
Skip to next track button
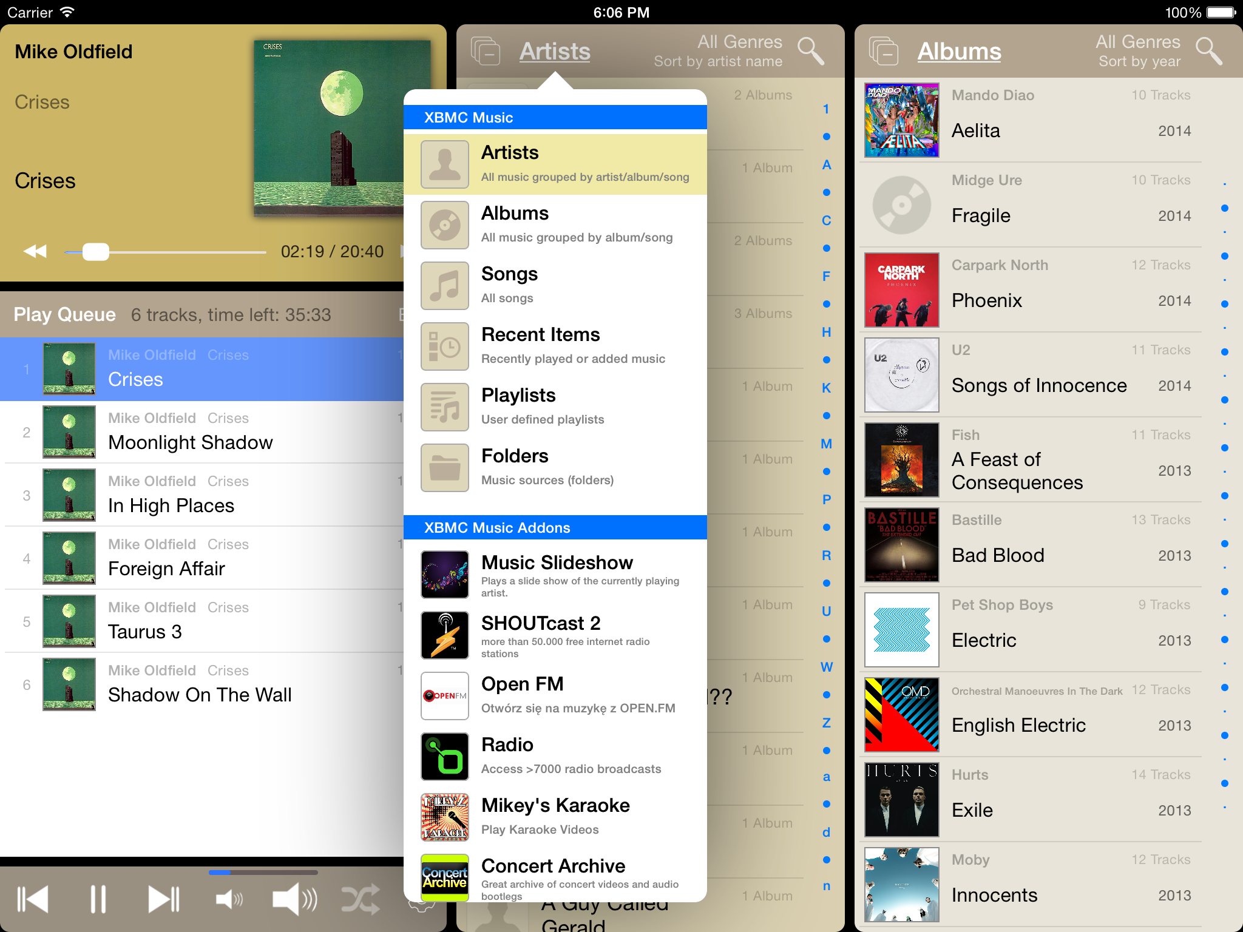164,899
